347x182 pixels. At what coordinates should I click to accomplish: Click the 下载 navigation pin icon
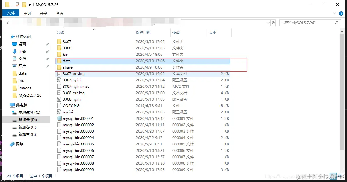click(47, 52)
